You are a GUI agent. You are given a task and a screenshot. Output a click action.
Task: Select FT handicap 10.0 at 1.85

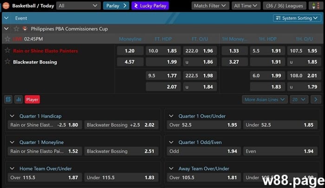(x=163, y=51)
